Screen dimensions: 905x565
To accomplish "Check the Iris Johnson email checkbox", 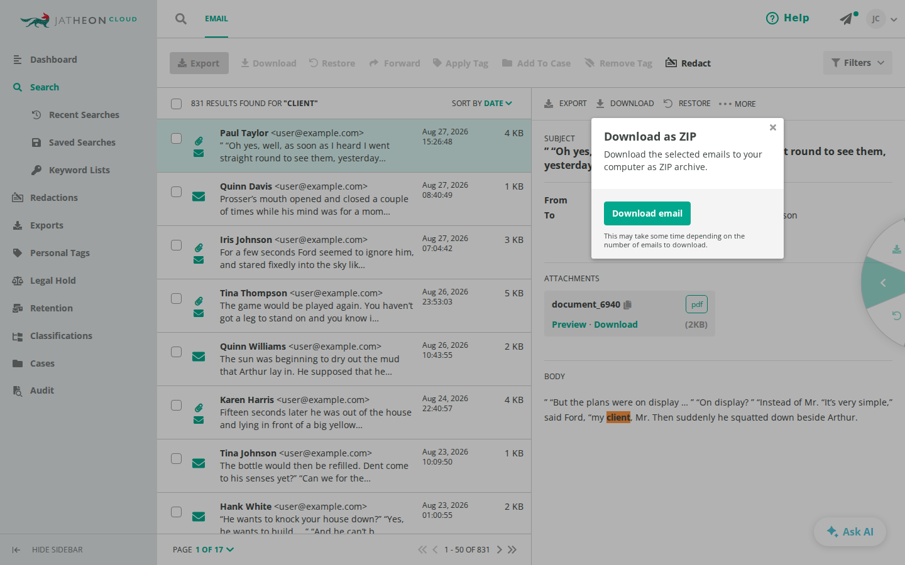I will click(177, 245).
